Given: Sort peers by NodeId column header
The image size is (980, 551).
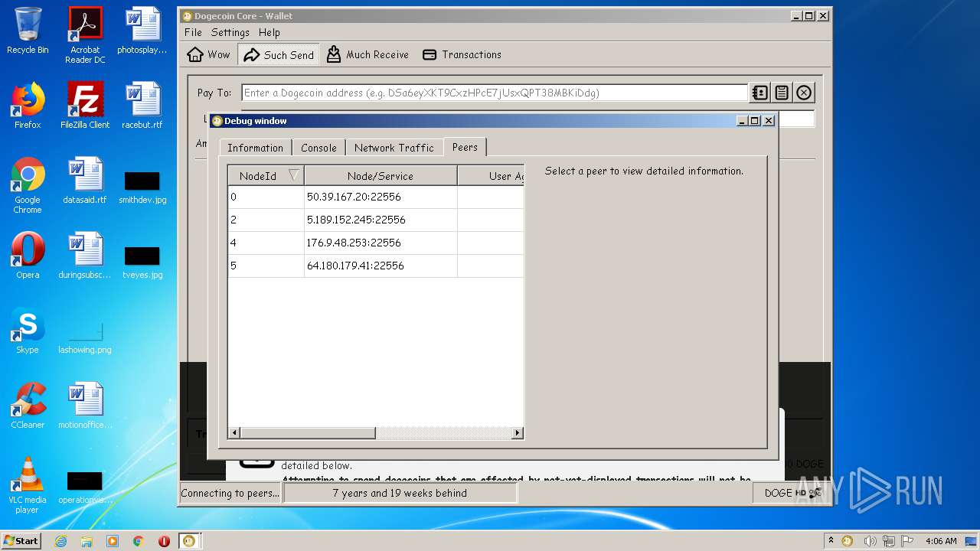Looking at the screenshot, I should [266, 175].
